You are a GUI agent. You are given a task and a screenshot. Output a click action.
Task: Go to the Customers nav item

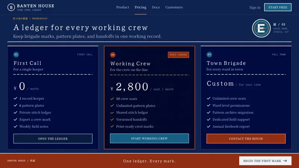(x=174, y=7)
